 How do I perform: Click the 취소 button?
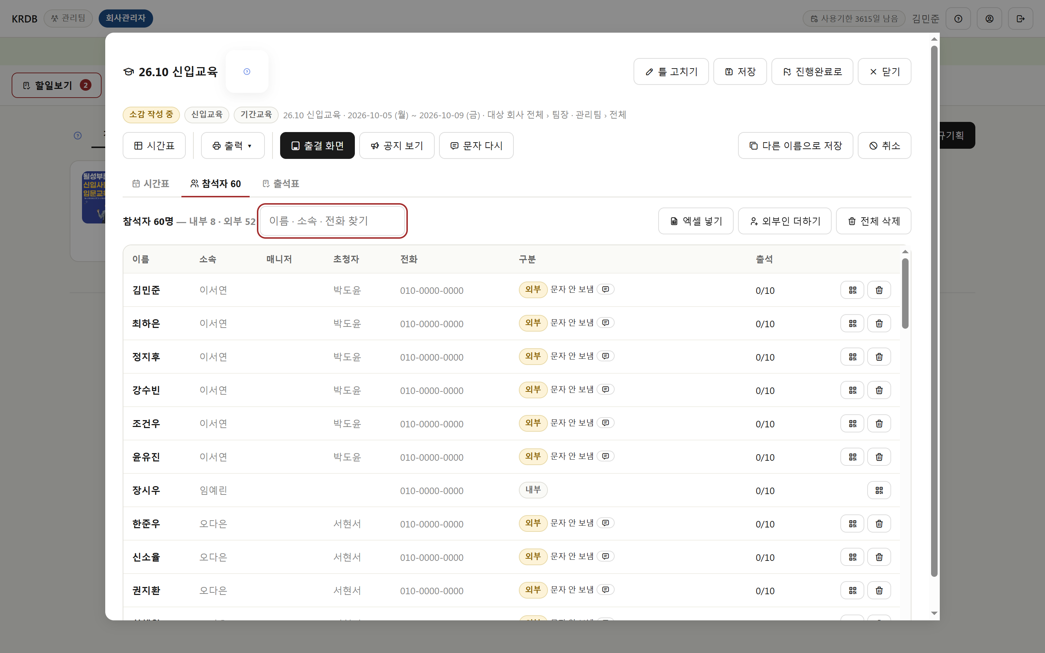[x=884, y=145]
